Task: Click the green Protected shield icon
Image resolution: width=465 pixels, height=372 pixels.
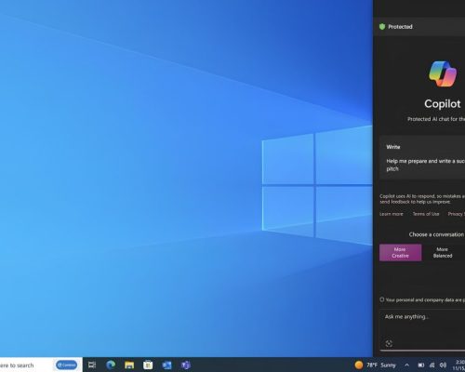Action: click(382, 27)
